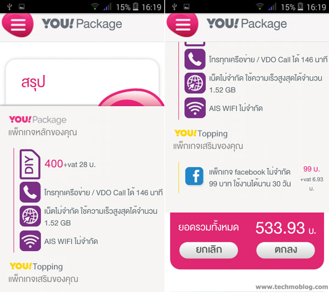The width and height of the screenshot is (329, 292).
Task: Tap the WiFi icon on right screen
Action: (195, 108)
